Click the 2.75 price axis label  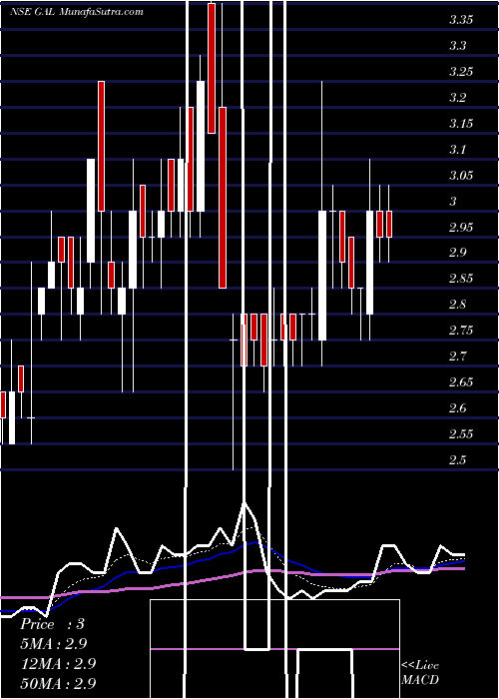click(x=461, y=331)
